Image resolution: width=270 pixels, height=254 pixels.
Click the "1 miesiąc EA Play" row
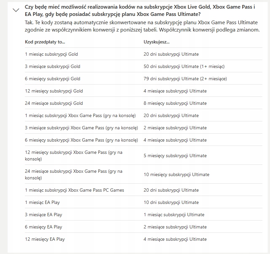[x=42, y=202]
